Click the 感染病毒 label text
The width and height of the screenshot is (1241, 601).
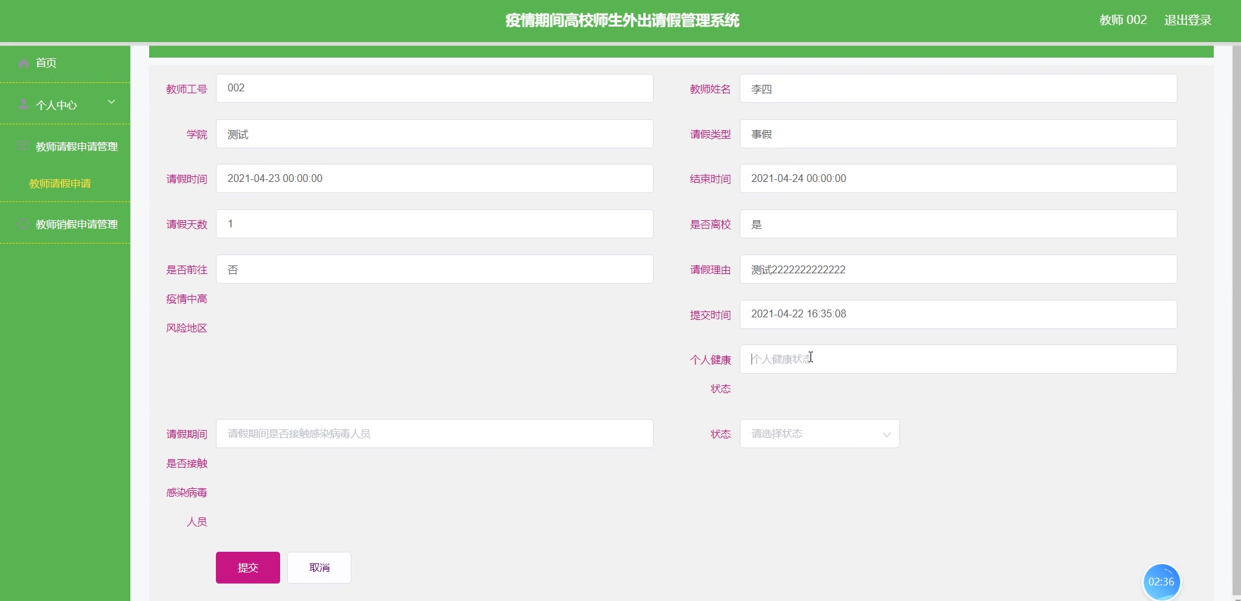click(x=187, y=493)
